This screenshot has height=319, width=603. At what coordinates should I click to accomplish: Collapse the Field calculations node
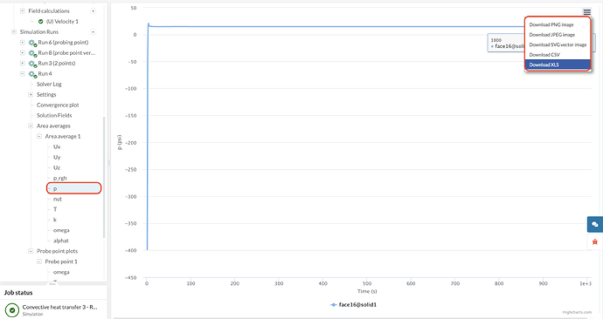pos(23,11)
